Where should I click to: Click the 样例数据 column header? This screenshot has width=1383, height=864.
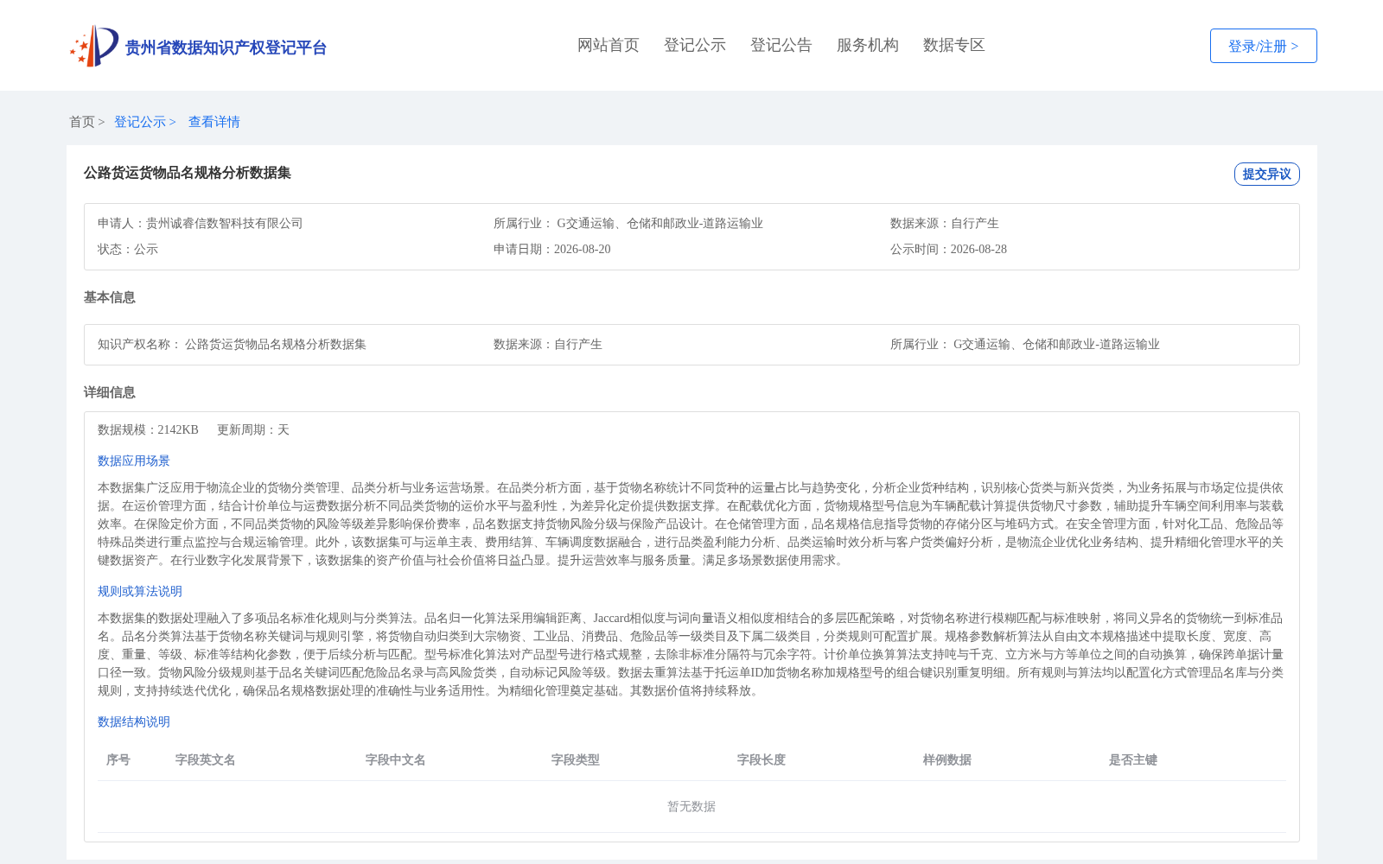pyautogui.click(x=947, y=759)
